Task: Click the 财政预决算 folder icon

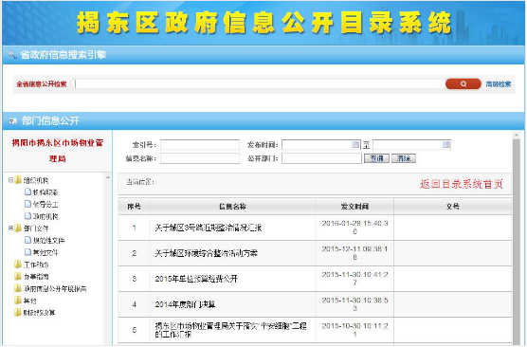Action: point(18,312)
